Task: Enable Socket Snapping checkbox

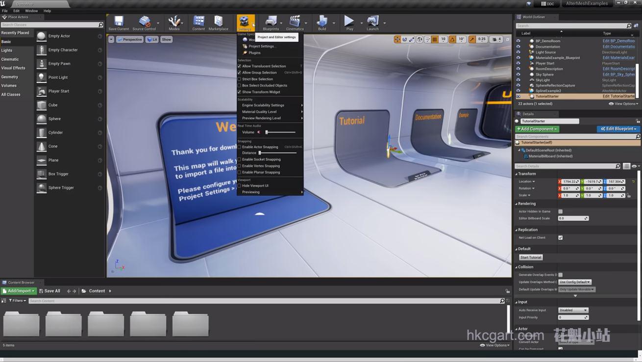Action: tap(239, 159)
